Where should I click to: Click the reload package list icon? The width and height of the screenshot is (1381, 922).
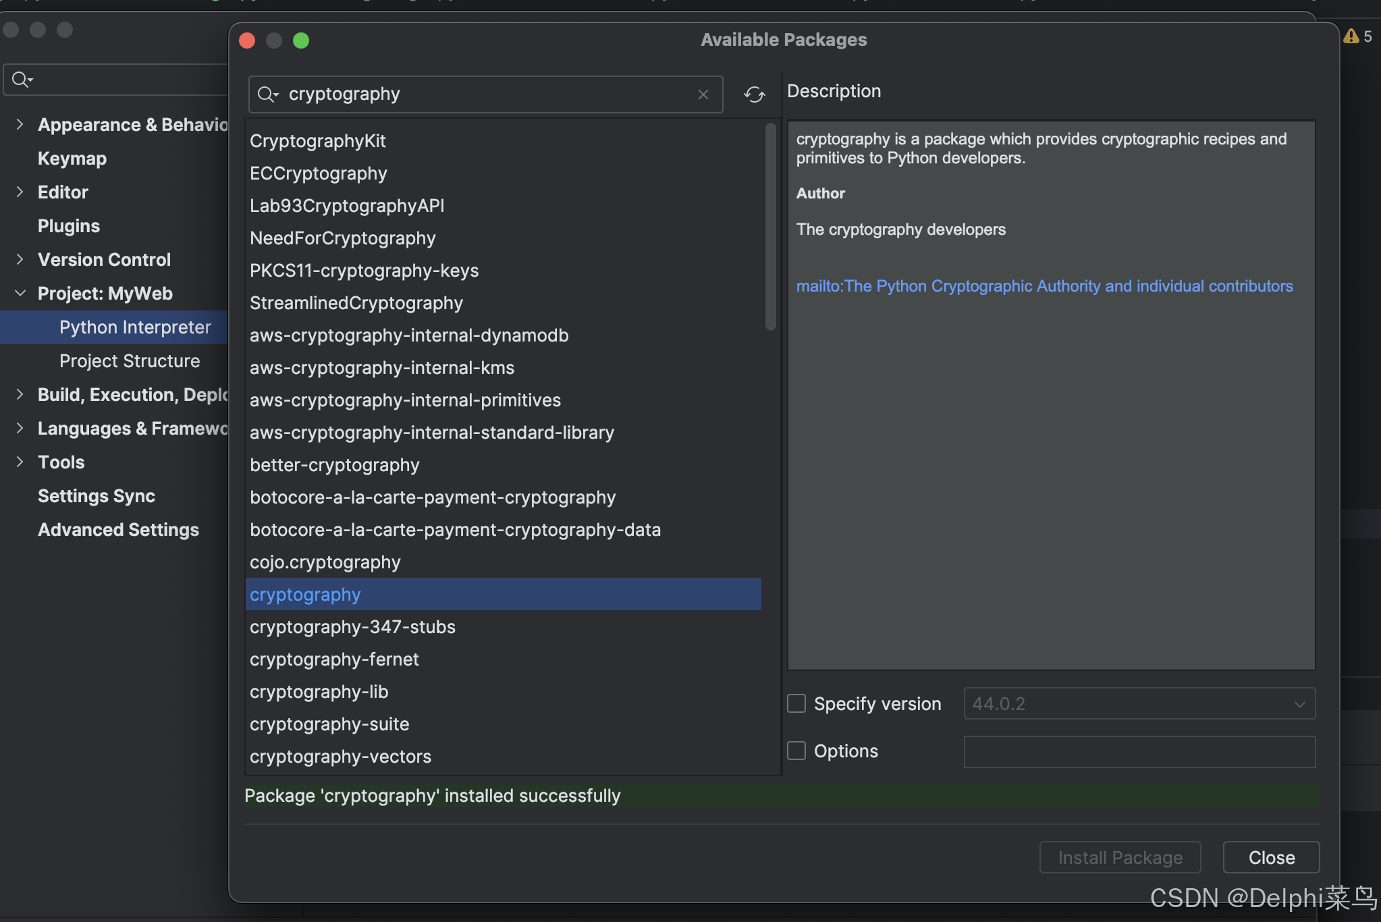click(754, 94)
